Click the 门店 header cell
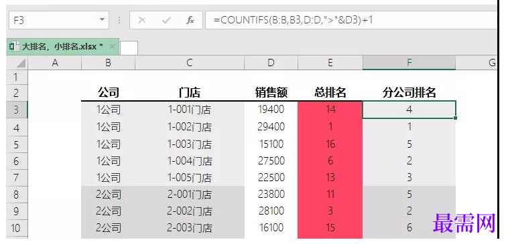 (190, 93)
